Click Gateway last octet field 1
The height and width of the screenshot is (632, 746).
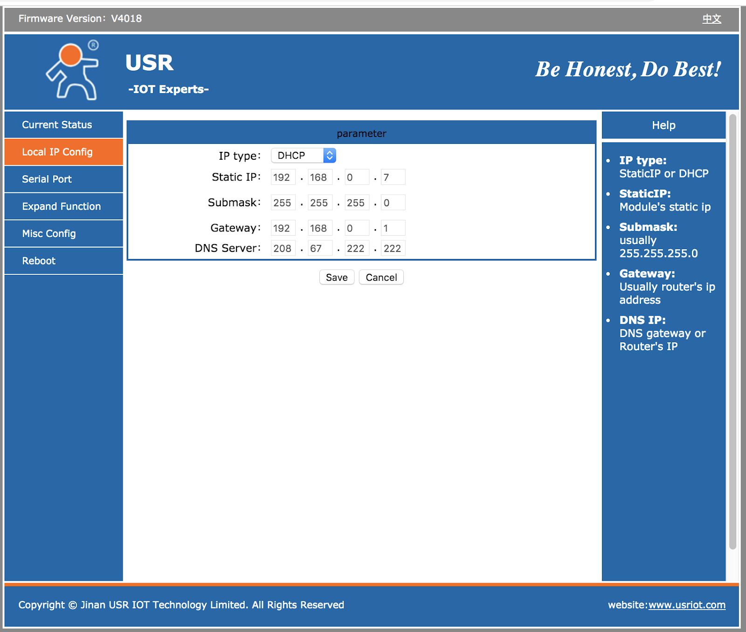pos(393,228)
